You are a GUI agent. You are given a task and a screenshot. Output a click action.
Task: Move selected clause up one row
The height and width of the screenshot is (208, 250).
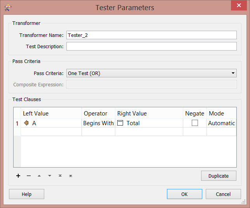pyautogui.click(x=39, y=176)
